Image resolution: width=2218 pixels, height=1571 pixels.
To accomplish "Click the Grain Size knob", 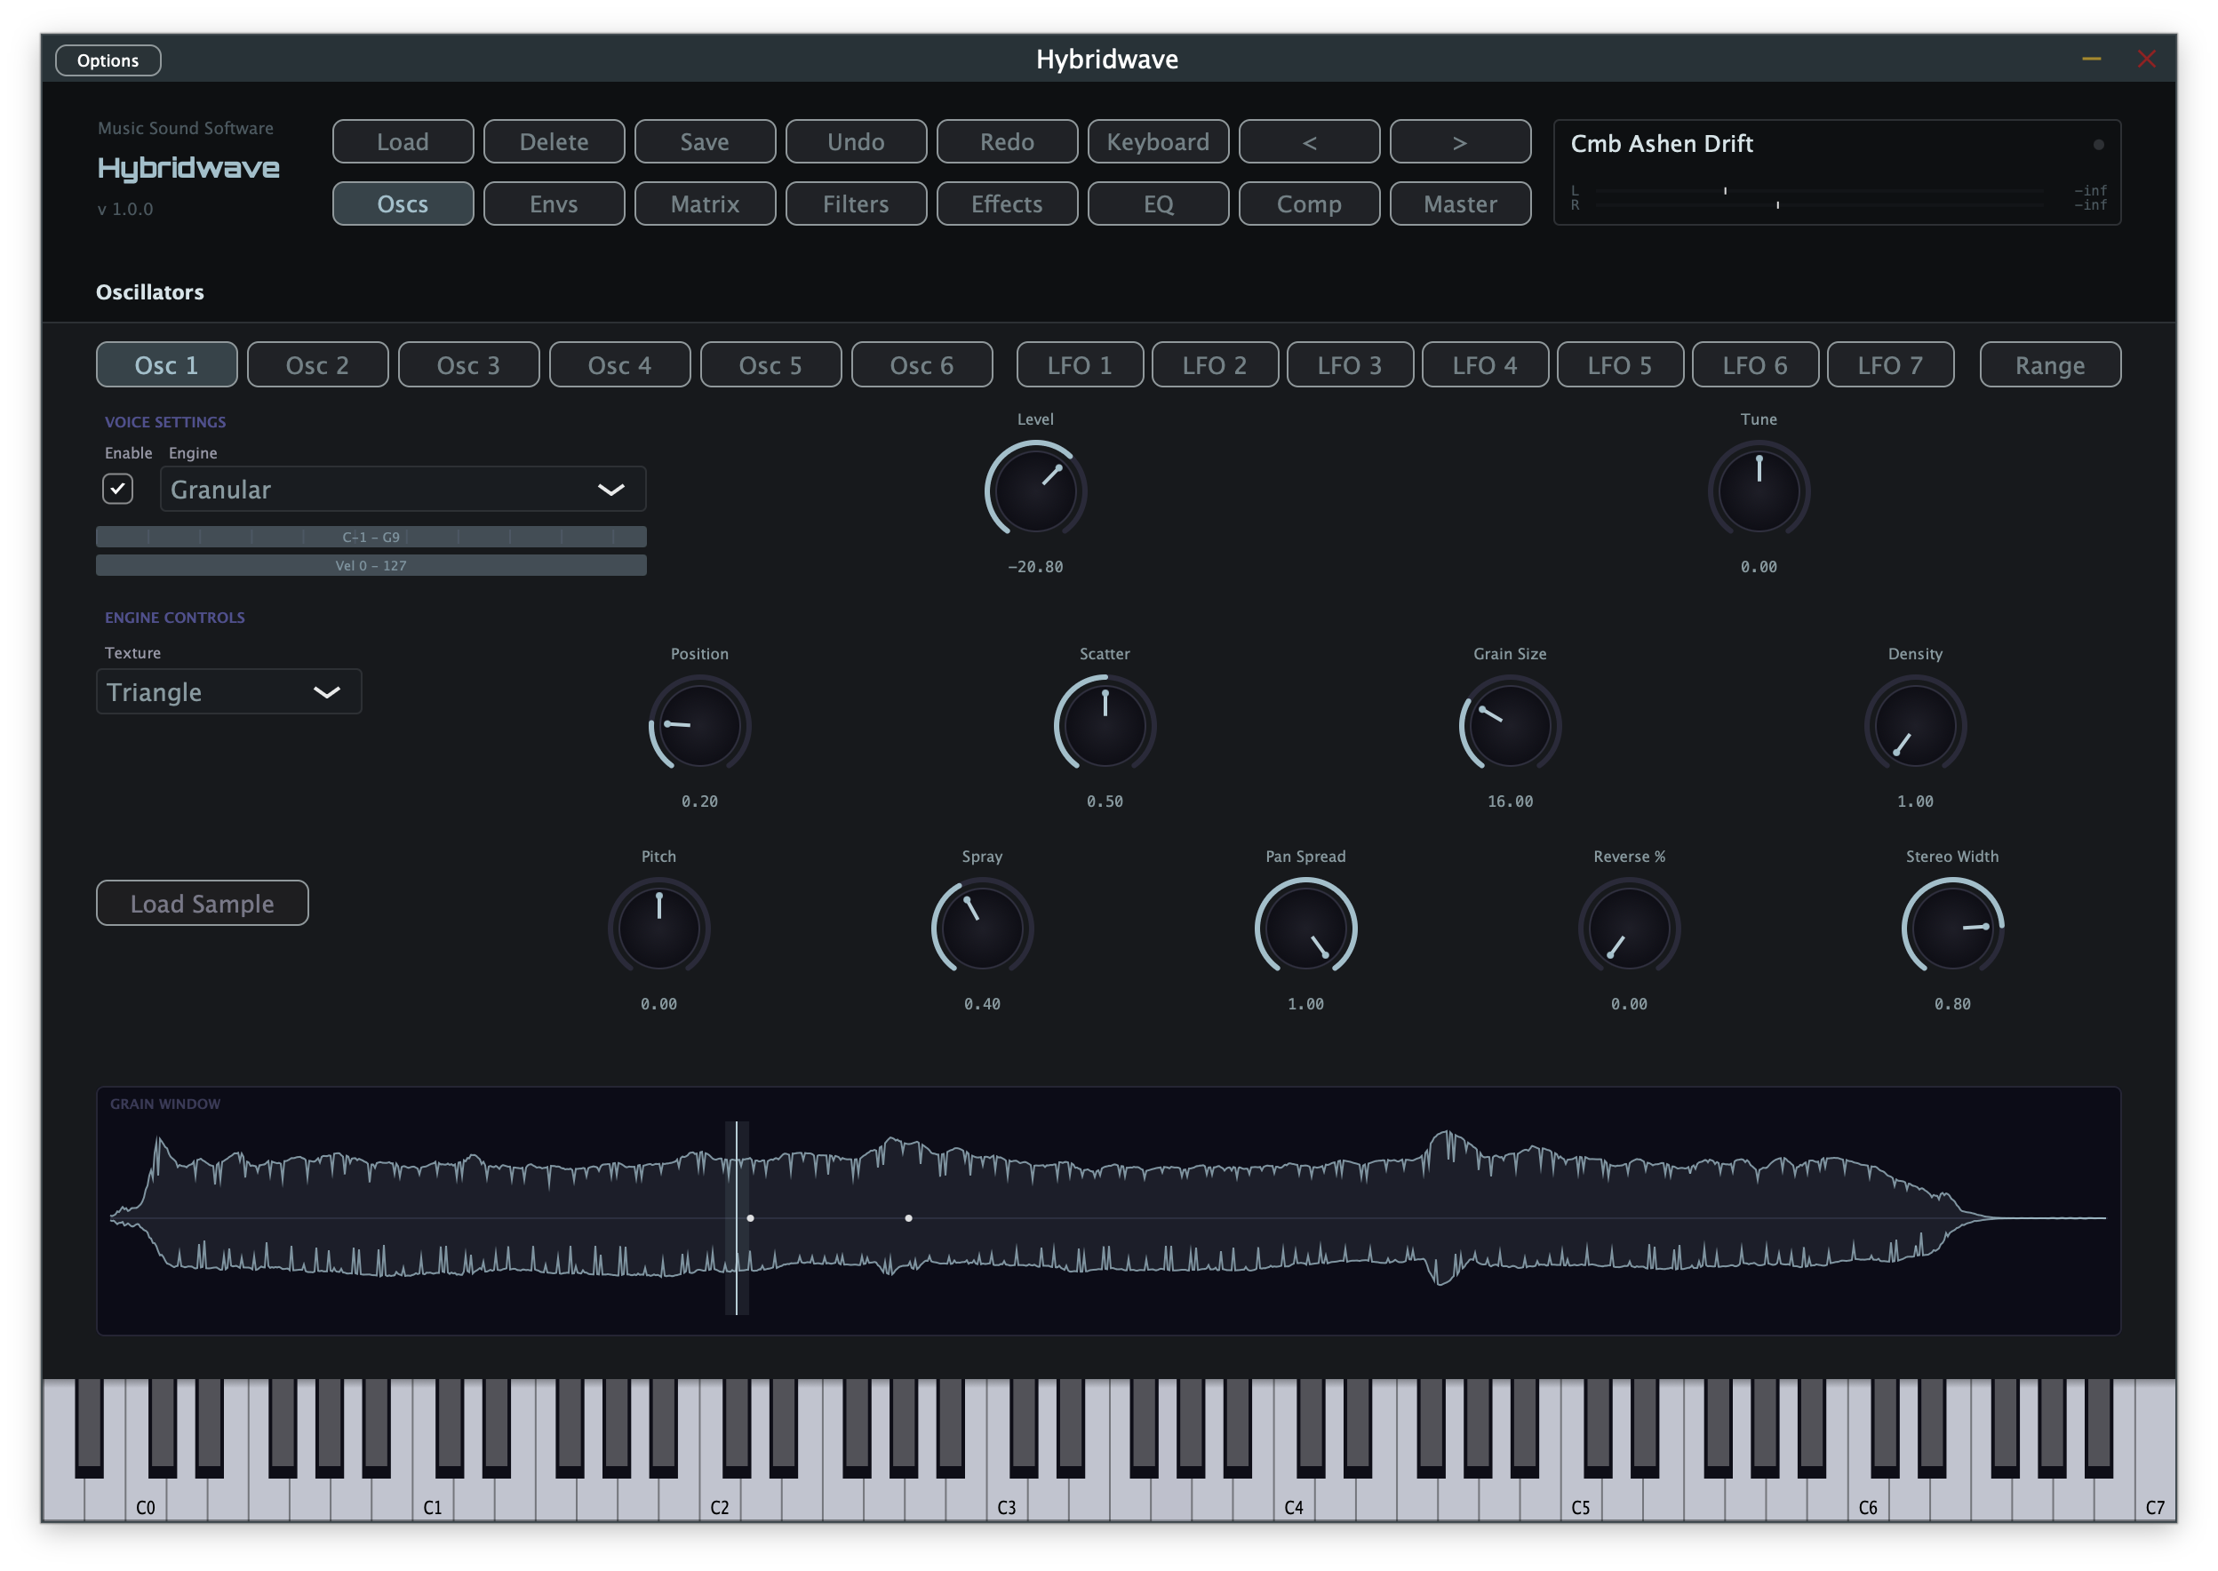I will (x=1509, y=724).
